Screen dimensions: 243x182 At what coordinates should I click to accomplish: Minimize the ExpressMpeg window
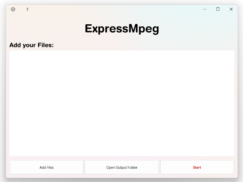click(205, 9)
